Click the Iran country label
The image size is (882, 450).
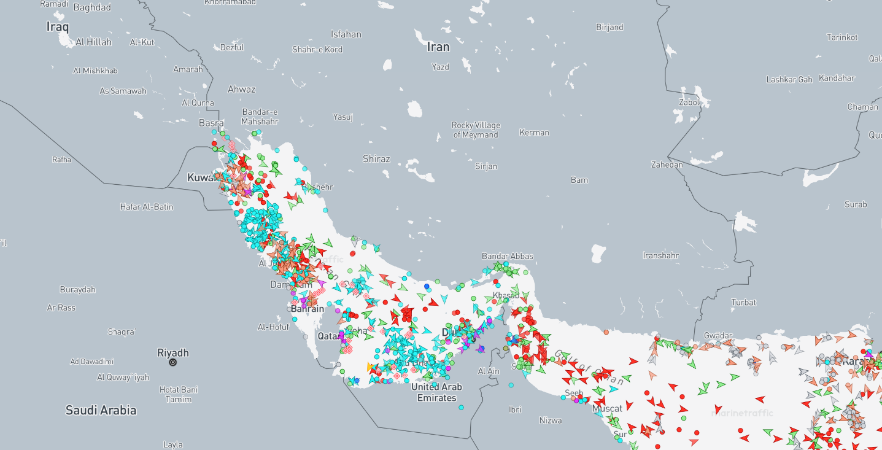pos(438,47)
